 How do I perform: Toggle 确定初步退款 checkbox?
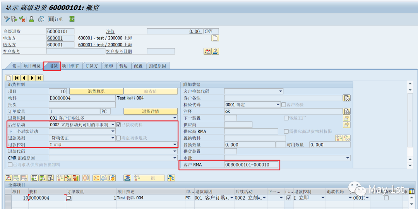tap(119, 138)
